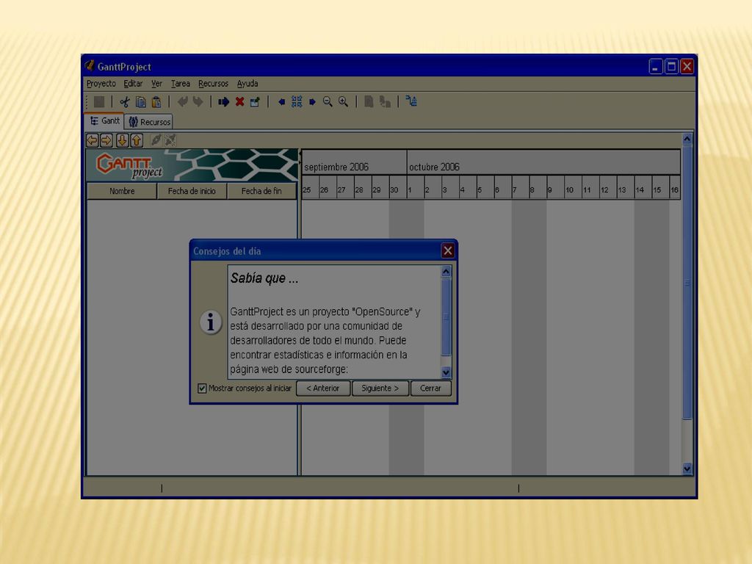Click the Redo arrow icon
This screenshot has height=564, width=752.
(x=198, y=101)
